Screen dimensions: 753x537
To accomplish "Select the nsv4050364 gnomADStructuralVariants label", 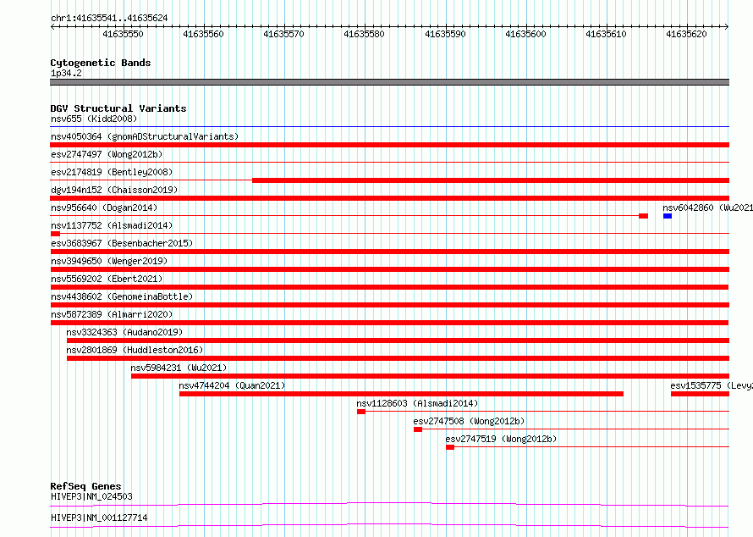I will tap(145, 136).
